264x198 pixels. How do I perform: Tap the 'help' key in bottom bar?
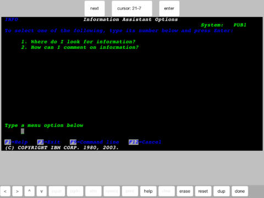coord(148,191)
